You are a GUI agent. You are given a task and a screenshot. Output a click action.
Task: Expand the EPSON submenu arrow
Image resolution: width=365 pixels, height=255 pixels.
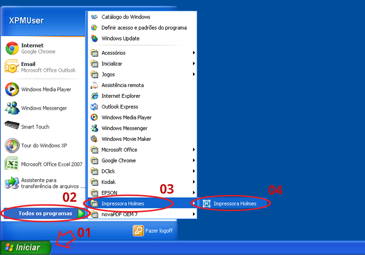pyautogui.click(x=194, y=193)
